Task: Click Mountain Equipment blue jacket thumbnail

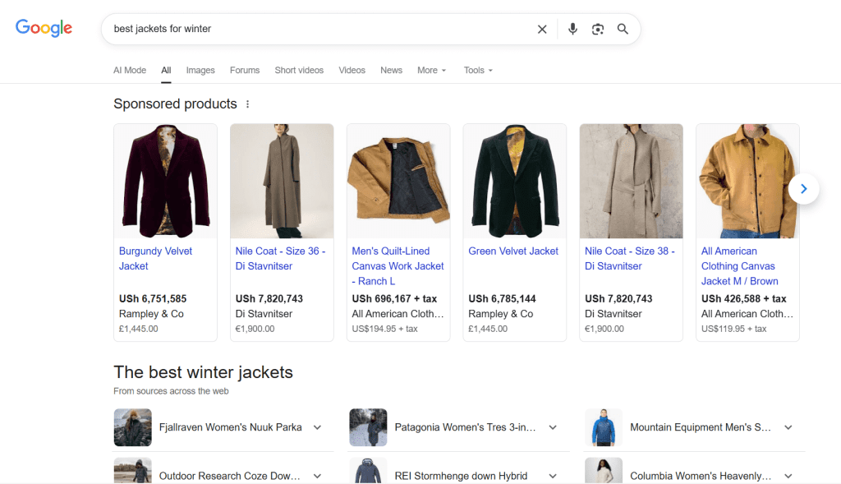Action: click(x=604, y=427)
